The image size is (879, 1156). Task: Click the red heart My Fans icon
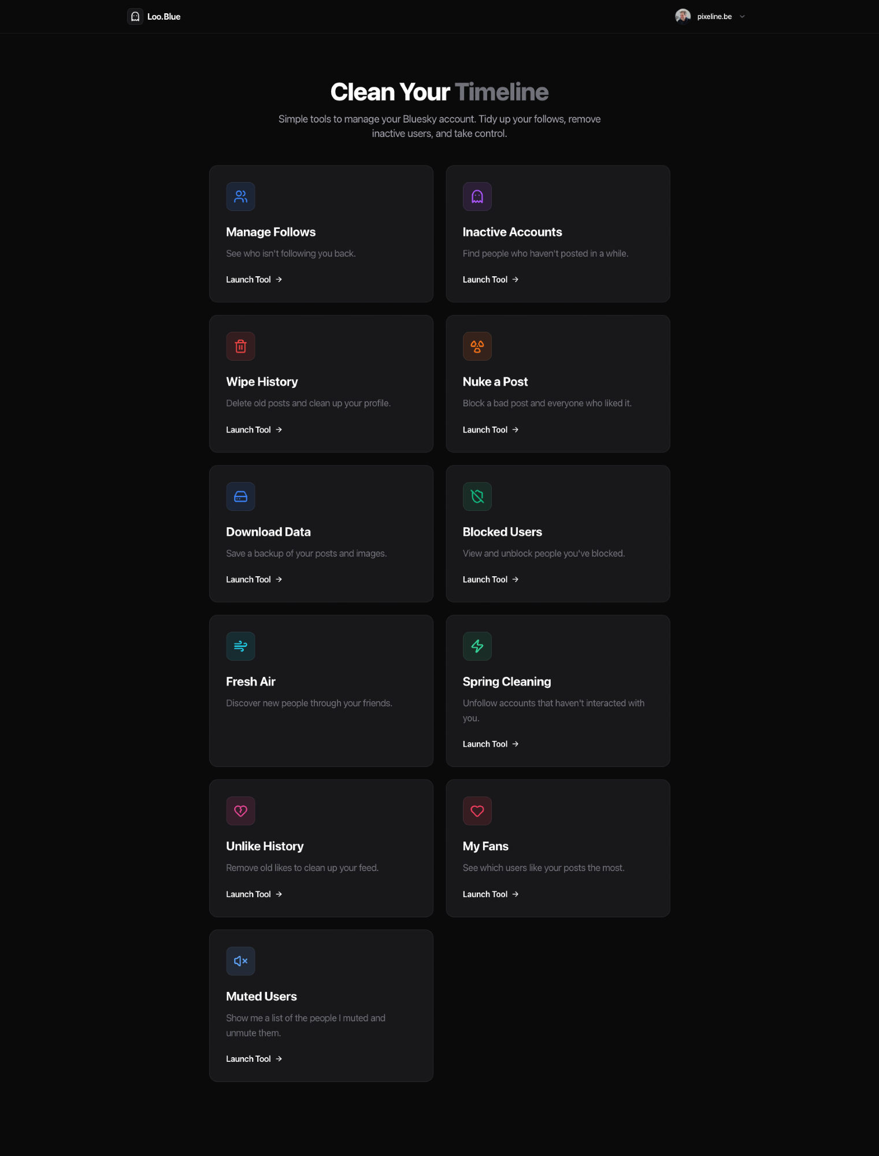(477, 811)
